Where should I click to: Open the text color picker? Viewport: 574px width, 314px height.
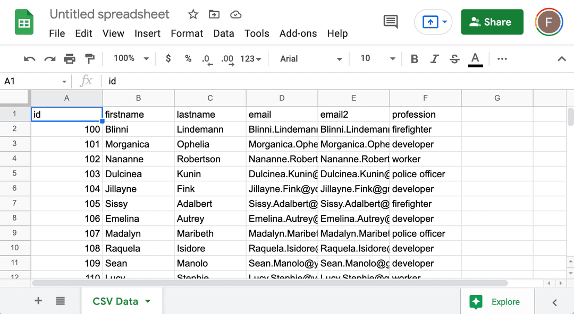[x=475, y=58]
